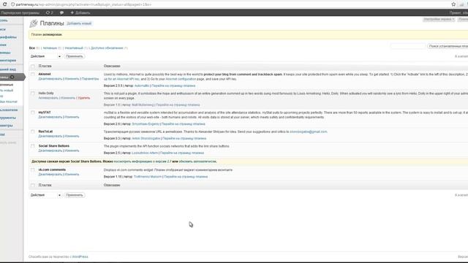
Task: Open the Akismet submenu entry in the sidebar
Action: pos(9,102)
